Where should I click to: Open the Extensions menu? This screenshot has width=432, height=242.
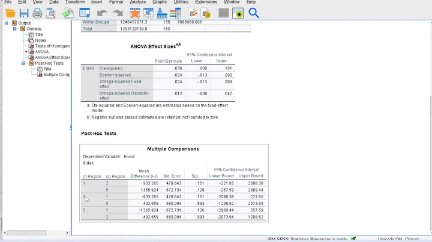click(x=206, y=2)
